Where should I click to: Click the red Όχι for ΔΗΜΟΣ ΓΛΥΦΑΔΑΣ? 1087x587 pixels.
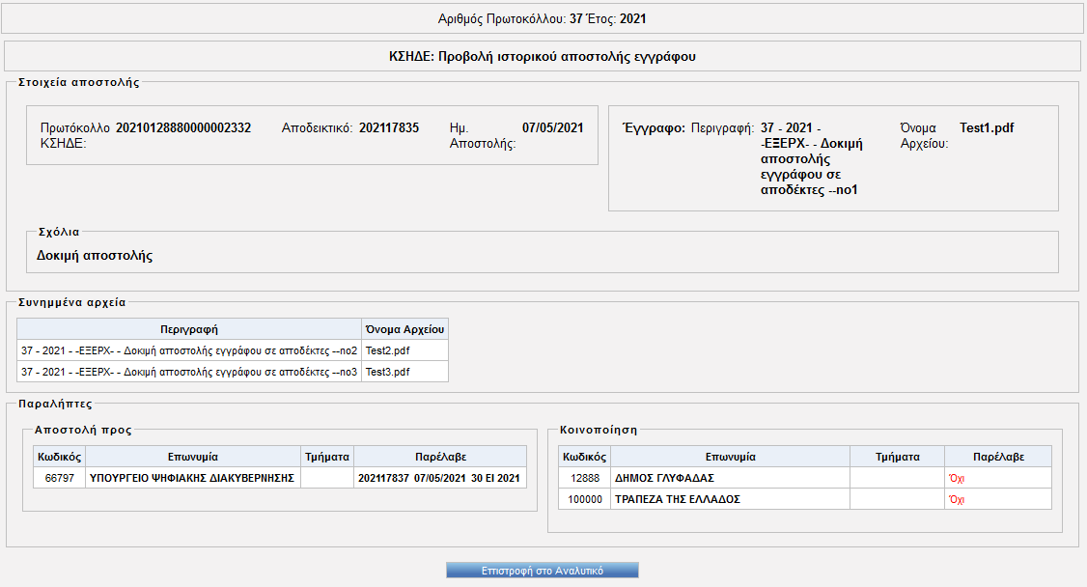[x=958, y=478]
